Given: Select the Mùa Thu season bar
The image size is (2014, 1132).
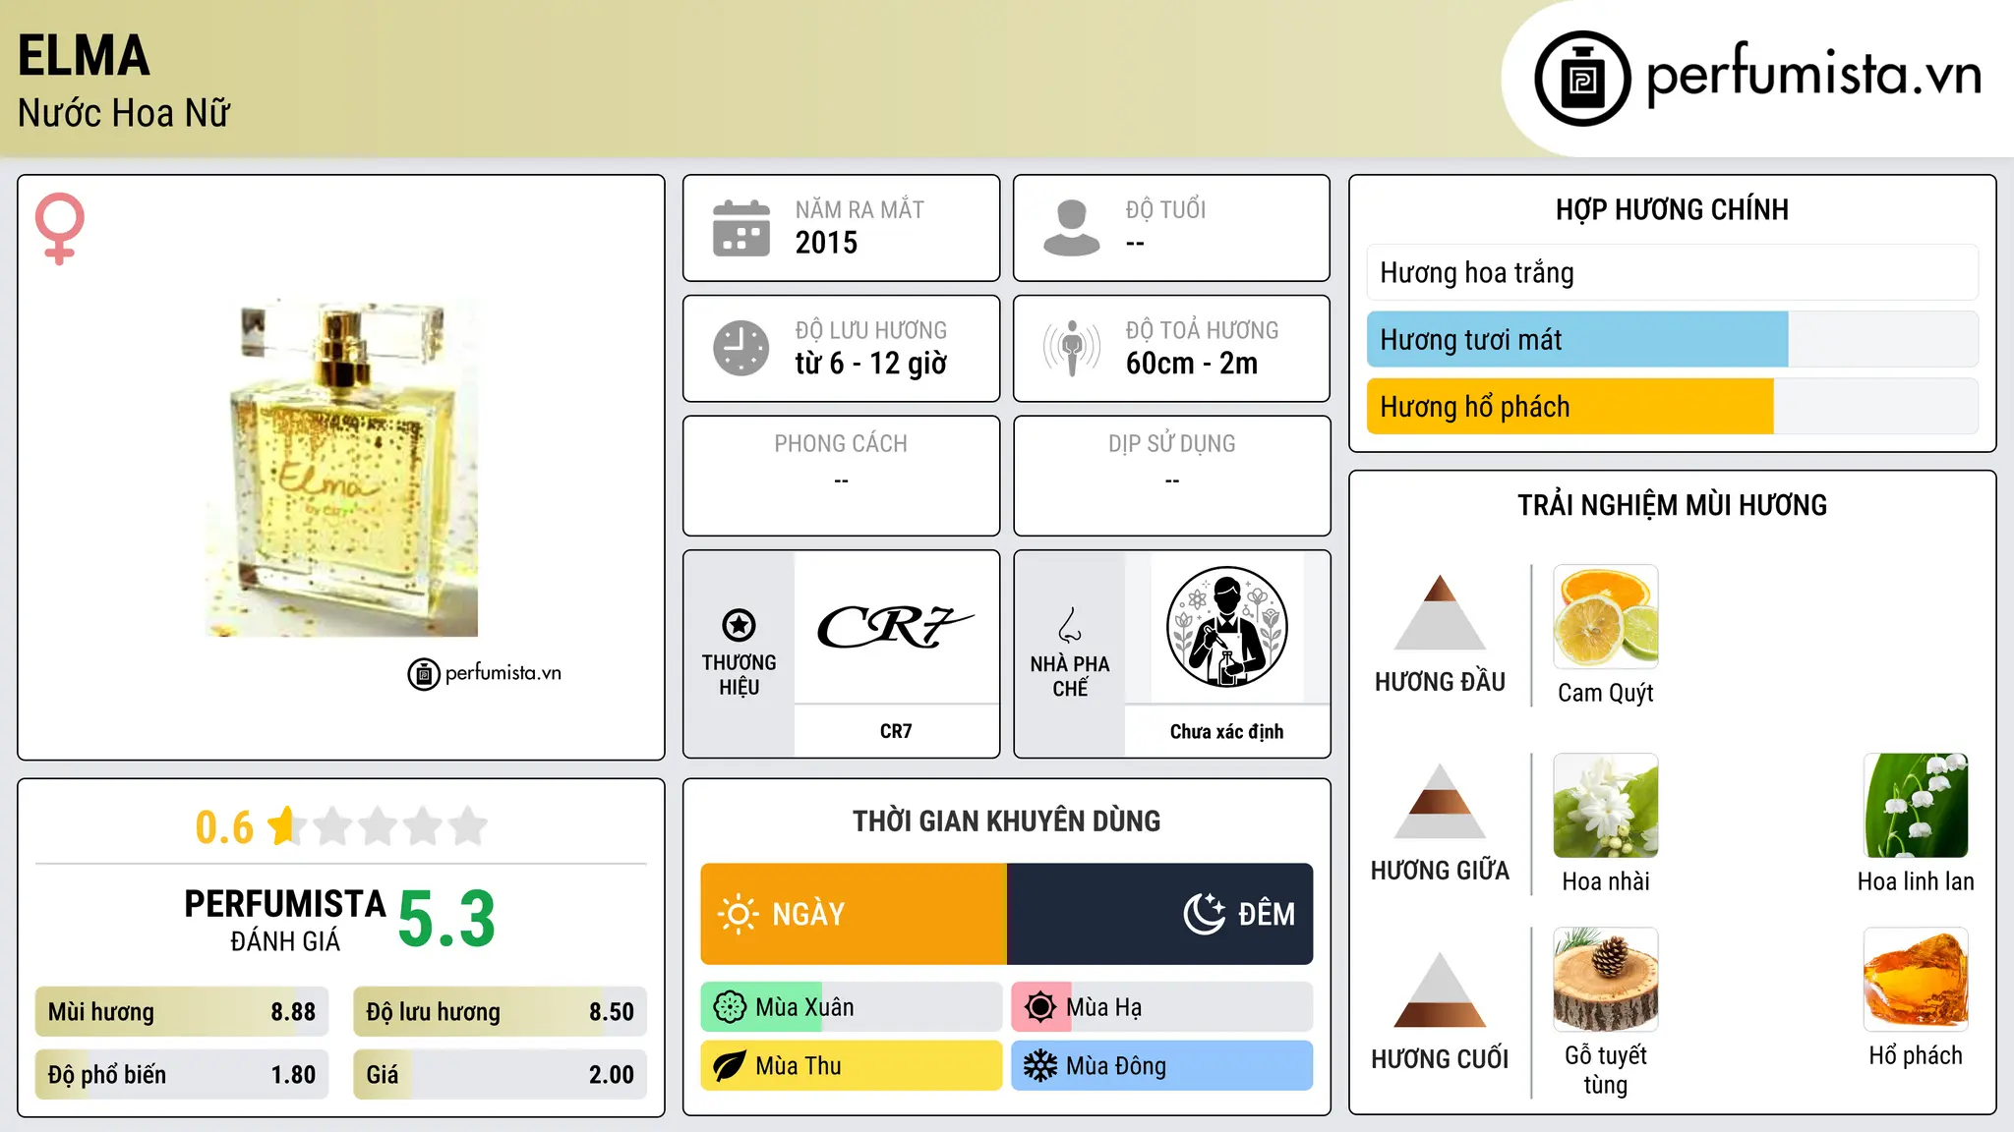Looking at the screenshot, I should point(852,1066).
